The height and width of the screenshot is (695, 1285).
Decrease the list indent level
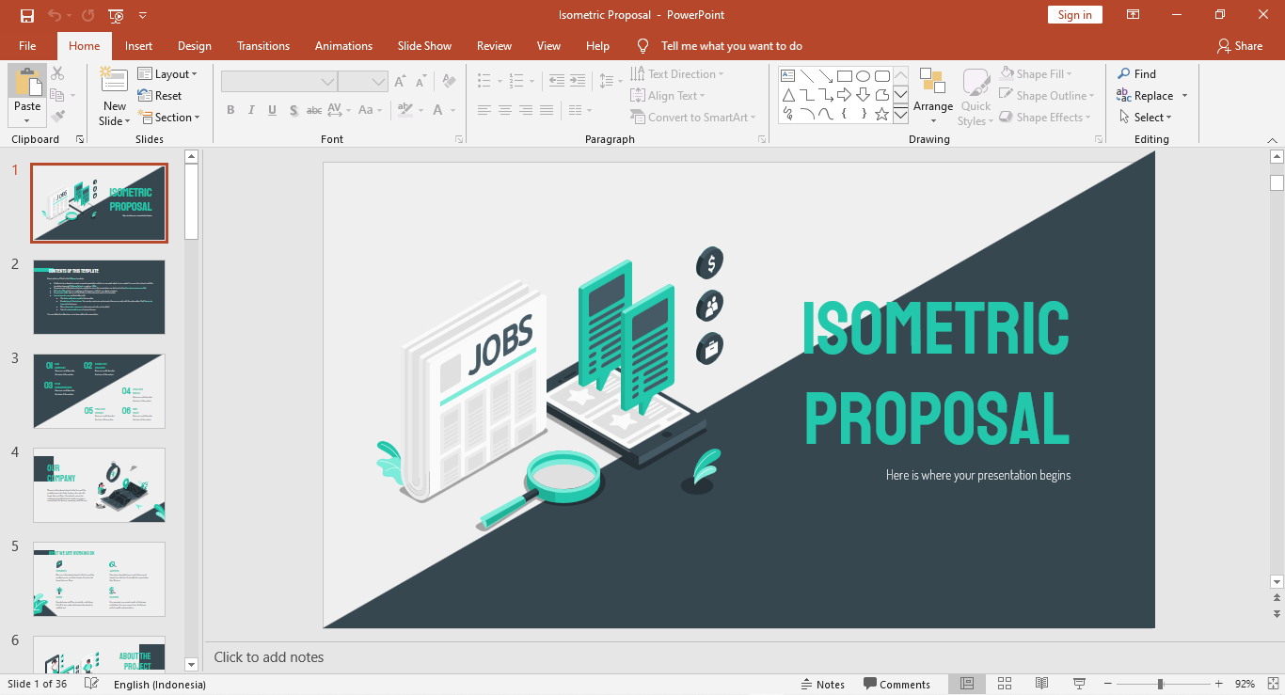coord(556,81)
